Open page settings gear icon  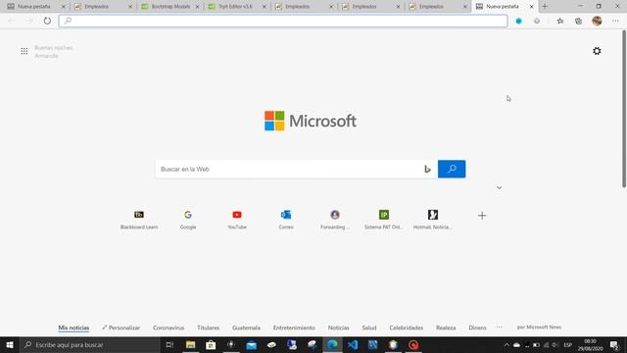click(x=597, y=51)
